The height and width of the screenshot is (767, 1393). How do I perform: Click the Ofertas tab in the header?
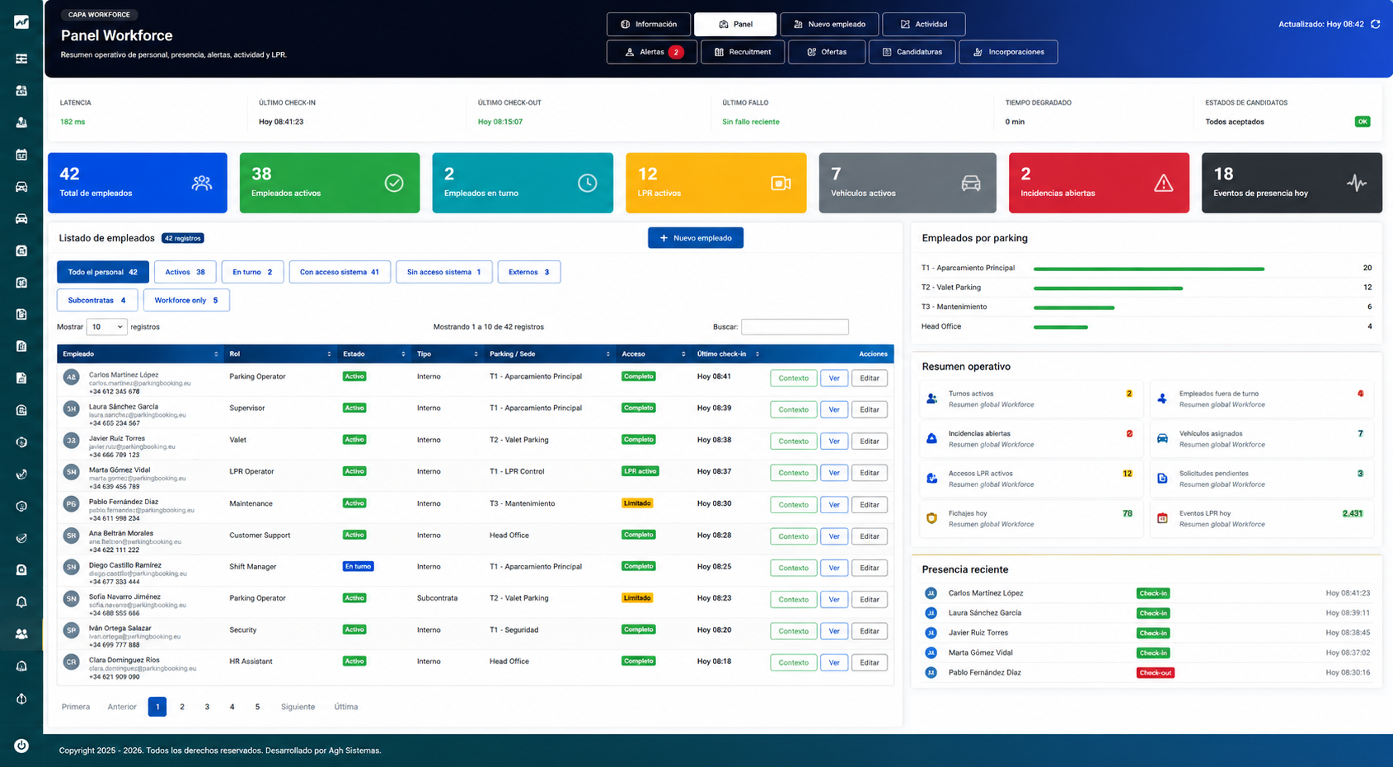click(827, 52)
